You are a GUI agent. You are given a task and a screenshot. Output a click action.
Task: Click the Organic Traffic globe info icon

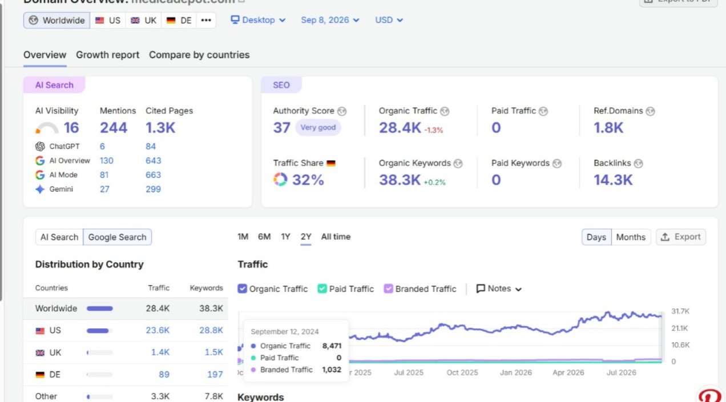pyautogui.click(x=445, y=111)
